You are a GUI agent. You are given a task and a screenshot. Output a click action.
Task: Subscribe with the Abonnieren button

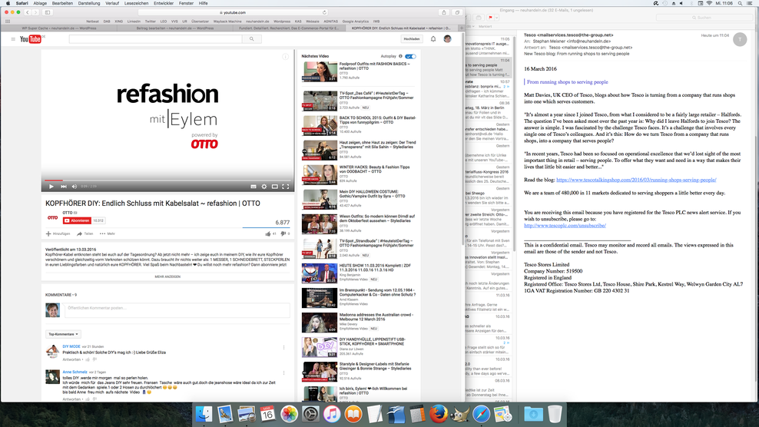point(78,220)
